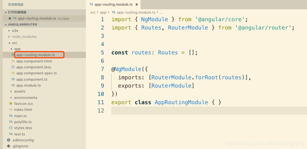Click HTML icon beside index.html
This screenshot has width=307, height=149.
(11, 110)
